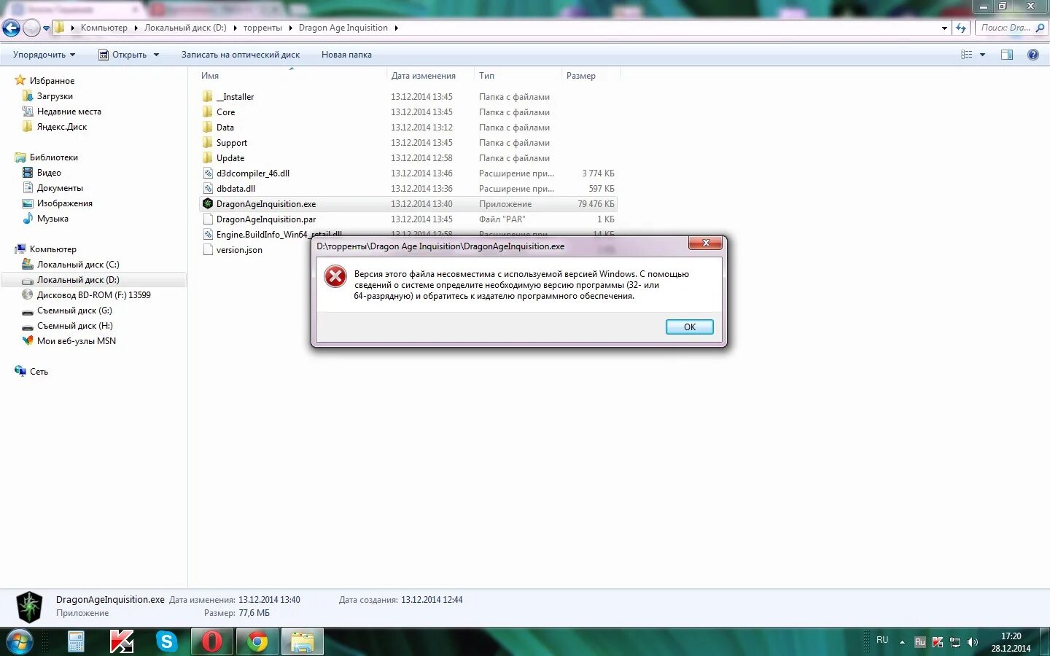Screen dimensions: 1050x656
Task: Sort by the Размер column header
Action: pos(591,76)
